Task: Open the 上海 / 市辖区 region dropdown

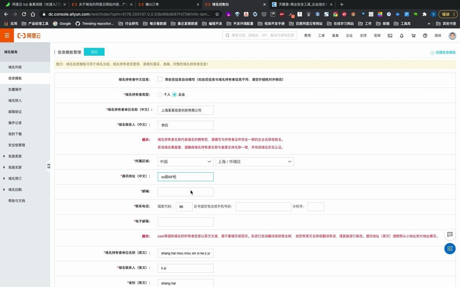Action: click(x=254, y=161)
